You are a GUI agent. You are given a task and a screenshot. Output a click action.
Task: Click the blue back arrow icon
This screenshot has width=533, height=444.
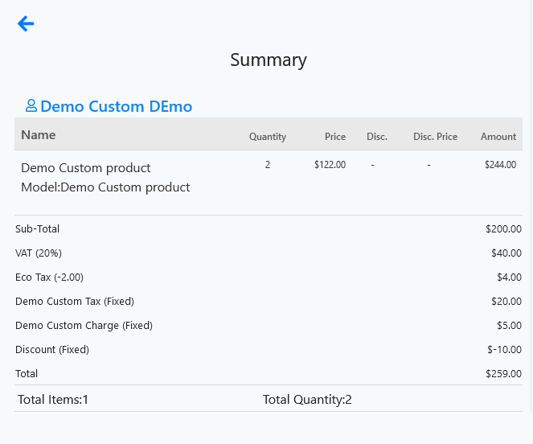[26, 24]
